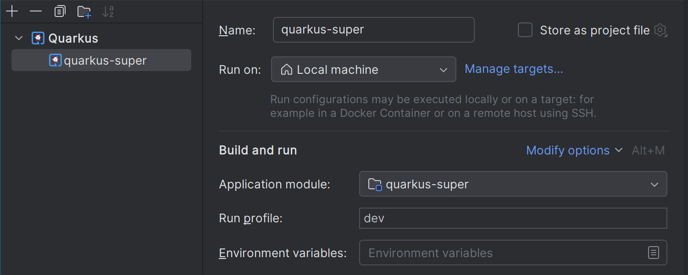Open the Application module dropdown

[513, 184]
